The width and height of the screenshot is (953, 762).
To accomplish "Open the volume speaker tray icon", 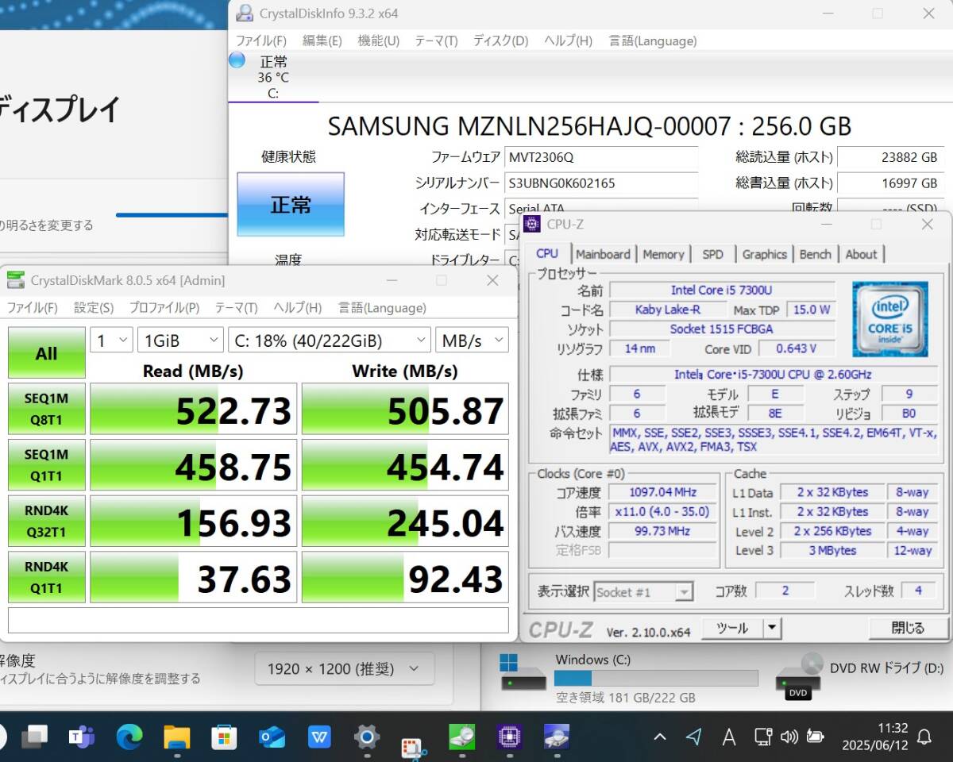I will [789, 737].
